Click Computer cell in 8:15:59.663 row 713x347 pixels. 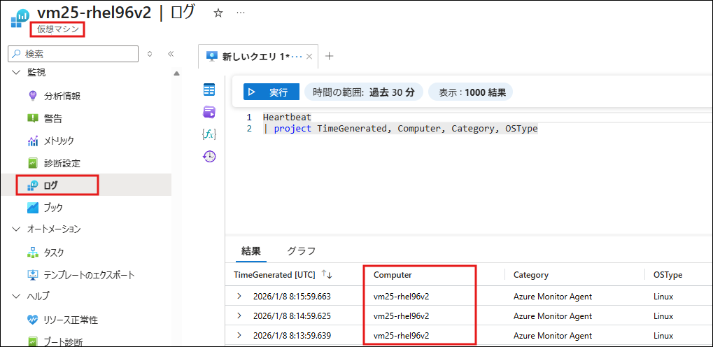[401, 297]
